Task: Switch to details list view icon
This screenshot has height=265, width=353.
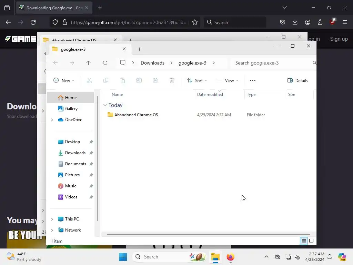Action: 304,241
